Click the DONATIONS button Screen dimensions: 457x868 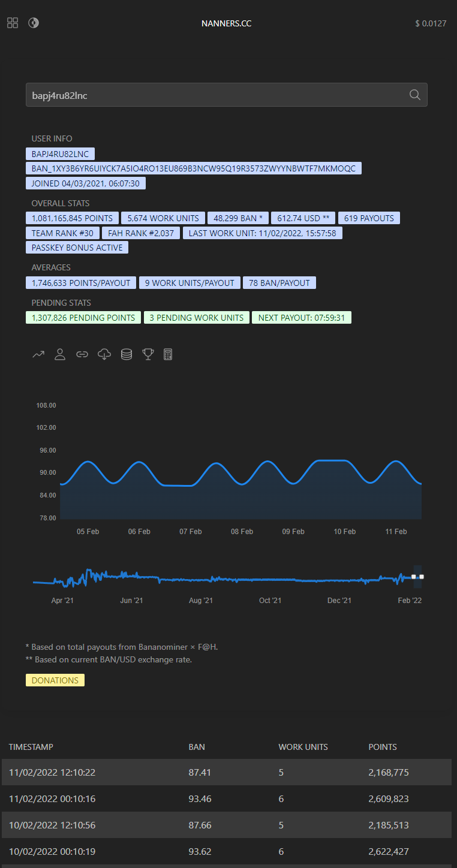tap(55, 680)
